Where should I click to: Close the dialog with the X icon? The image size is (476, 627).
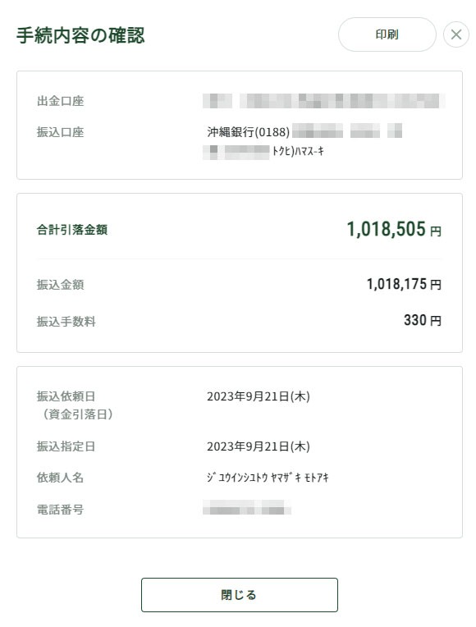pos(456,34)
